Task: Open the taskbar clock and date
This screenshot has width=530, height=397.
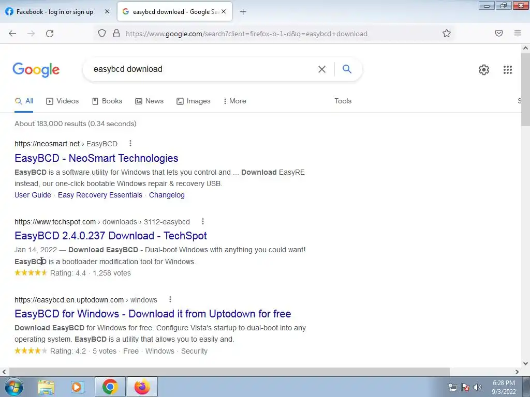Action: [504, 387]
